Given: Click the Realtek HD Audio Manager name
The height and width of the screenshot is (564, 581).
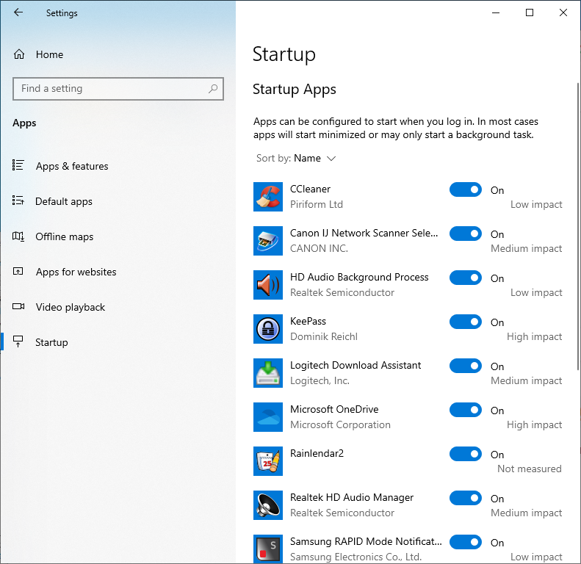Looking at the screenshot, I should click(x=352, y=498).
